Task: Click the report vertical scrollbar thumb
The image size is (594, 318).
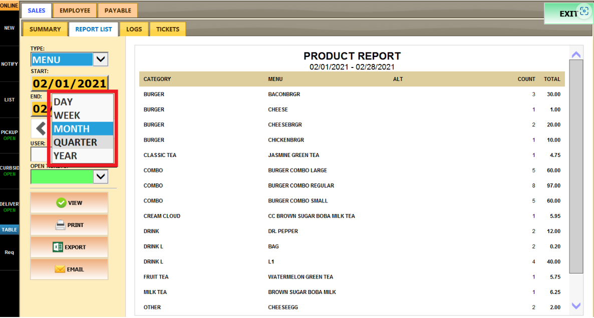Action: click(x=576, y=166)
